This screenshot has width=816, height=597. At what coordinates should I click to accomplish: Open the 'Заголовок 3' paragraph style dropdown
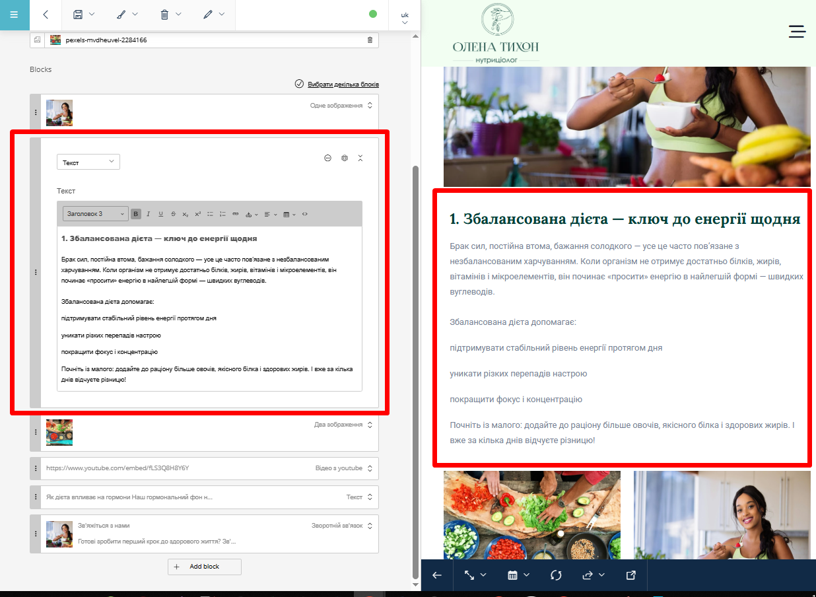tap(96, 214)
